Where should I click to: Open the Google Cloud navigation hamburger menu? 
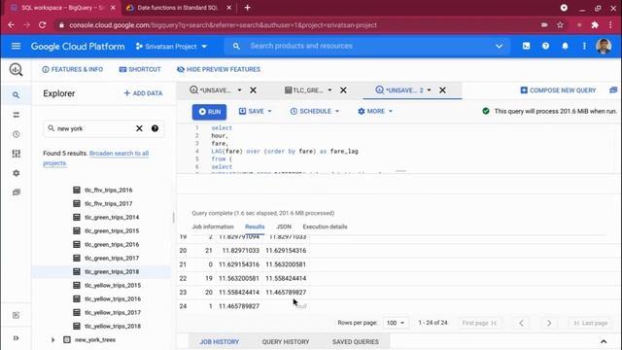[x=16, y=46]
